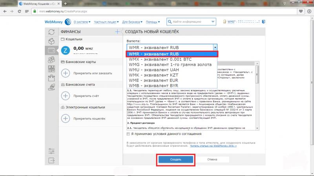This screenshot has height=176, width=314.
Task: Close the WebMoney Кошелёк browser tab
Action: pos(58,4)
